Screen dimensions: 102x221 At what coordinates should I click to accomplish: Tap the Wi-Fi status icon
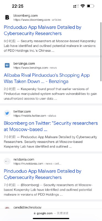tap(83, 6)
